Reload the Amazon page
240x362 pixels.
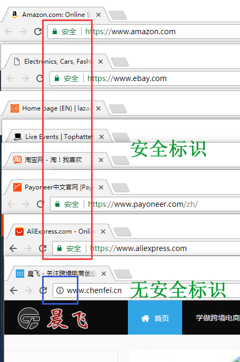coord(38,32)
